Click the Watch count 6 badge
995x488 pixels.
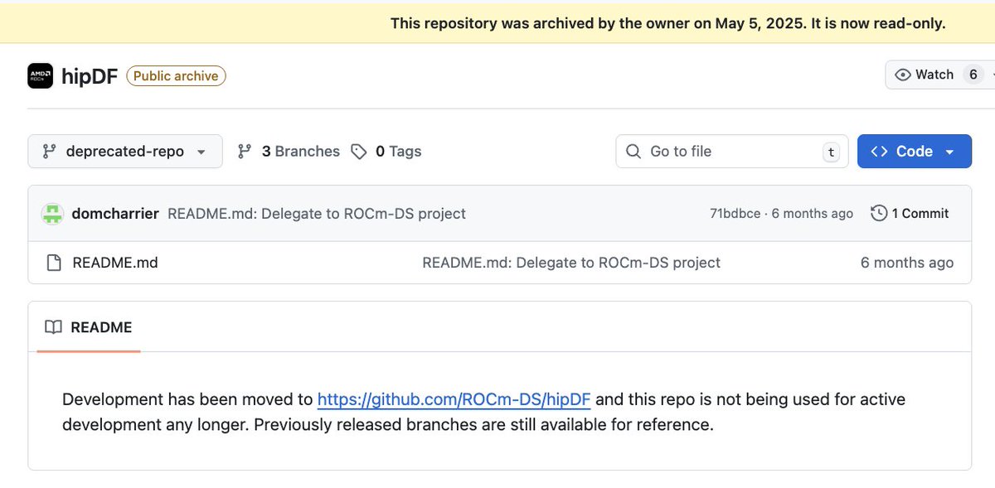pyautogui.click(x=973, y=75)
